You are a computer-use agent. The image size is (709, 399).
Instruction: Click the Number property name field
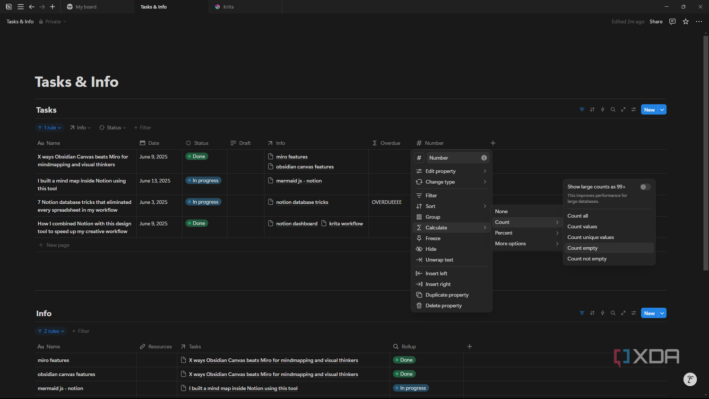[458, 158]
